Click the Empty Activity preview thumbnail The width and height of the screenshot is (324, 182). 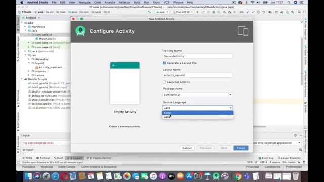point(125,83)
